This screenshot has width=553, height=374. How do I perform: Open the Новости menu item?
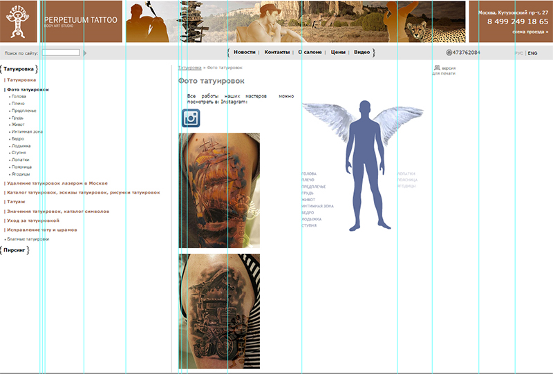tap(244, 53)
